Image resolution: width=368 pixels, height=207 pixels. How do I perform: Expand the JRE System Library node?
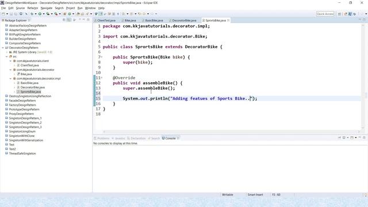tap(7, 52)
